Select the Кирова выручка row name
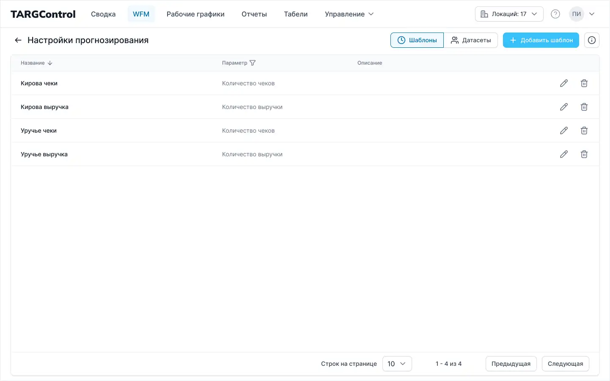The width and height of the screenshot is (610, 381). pos(44,107)
